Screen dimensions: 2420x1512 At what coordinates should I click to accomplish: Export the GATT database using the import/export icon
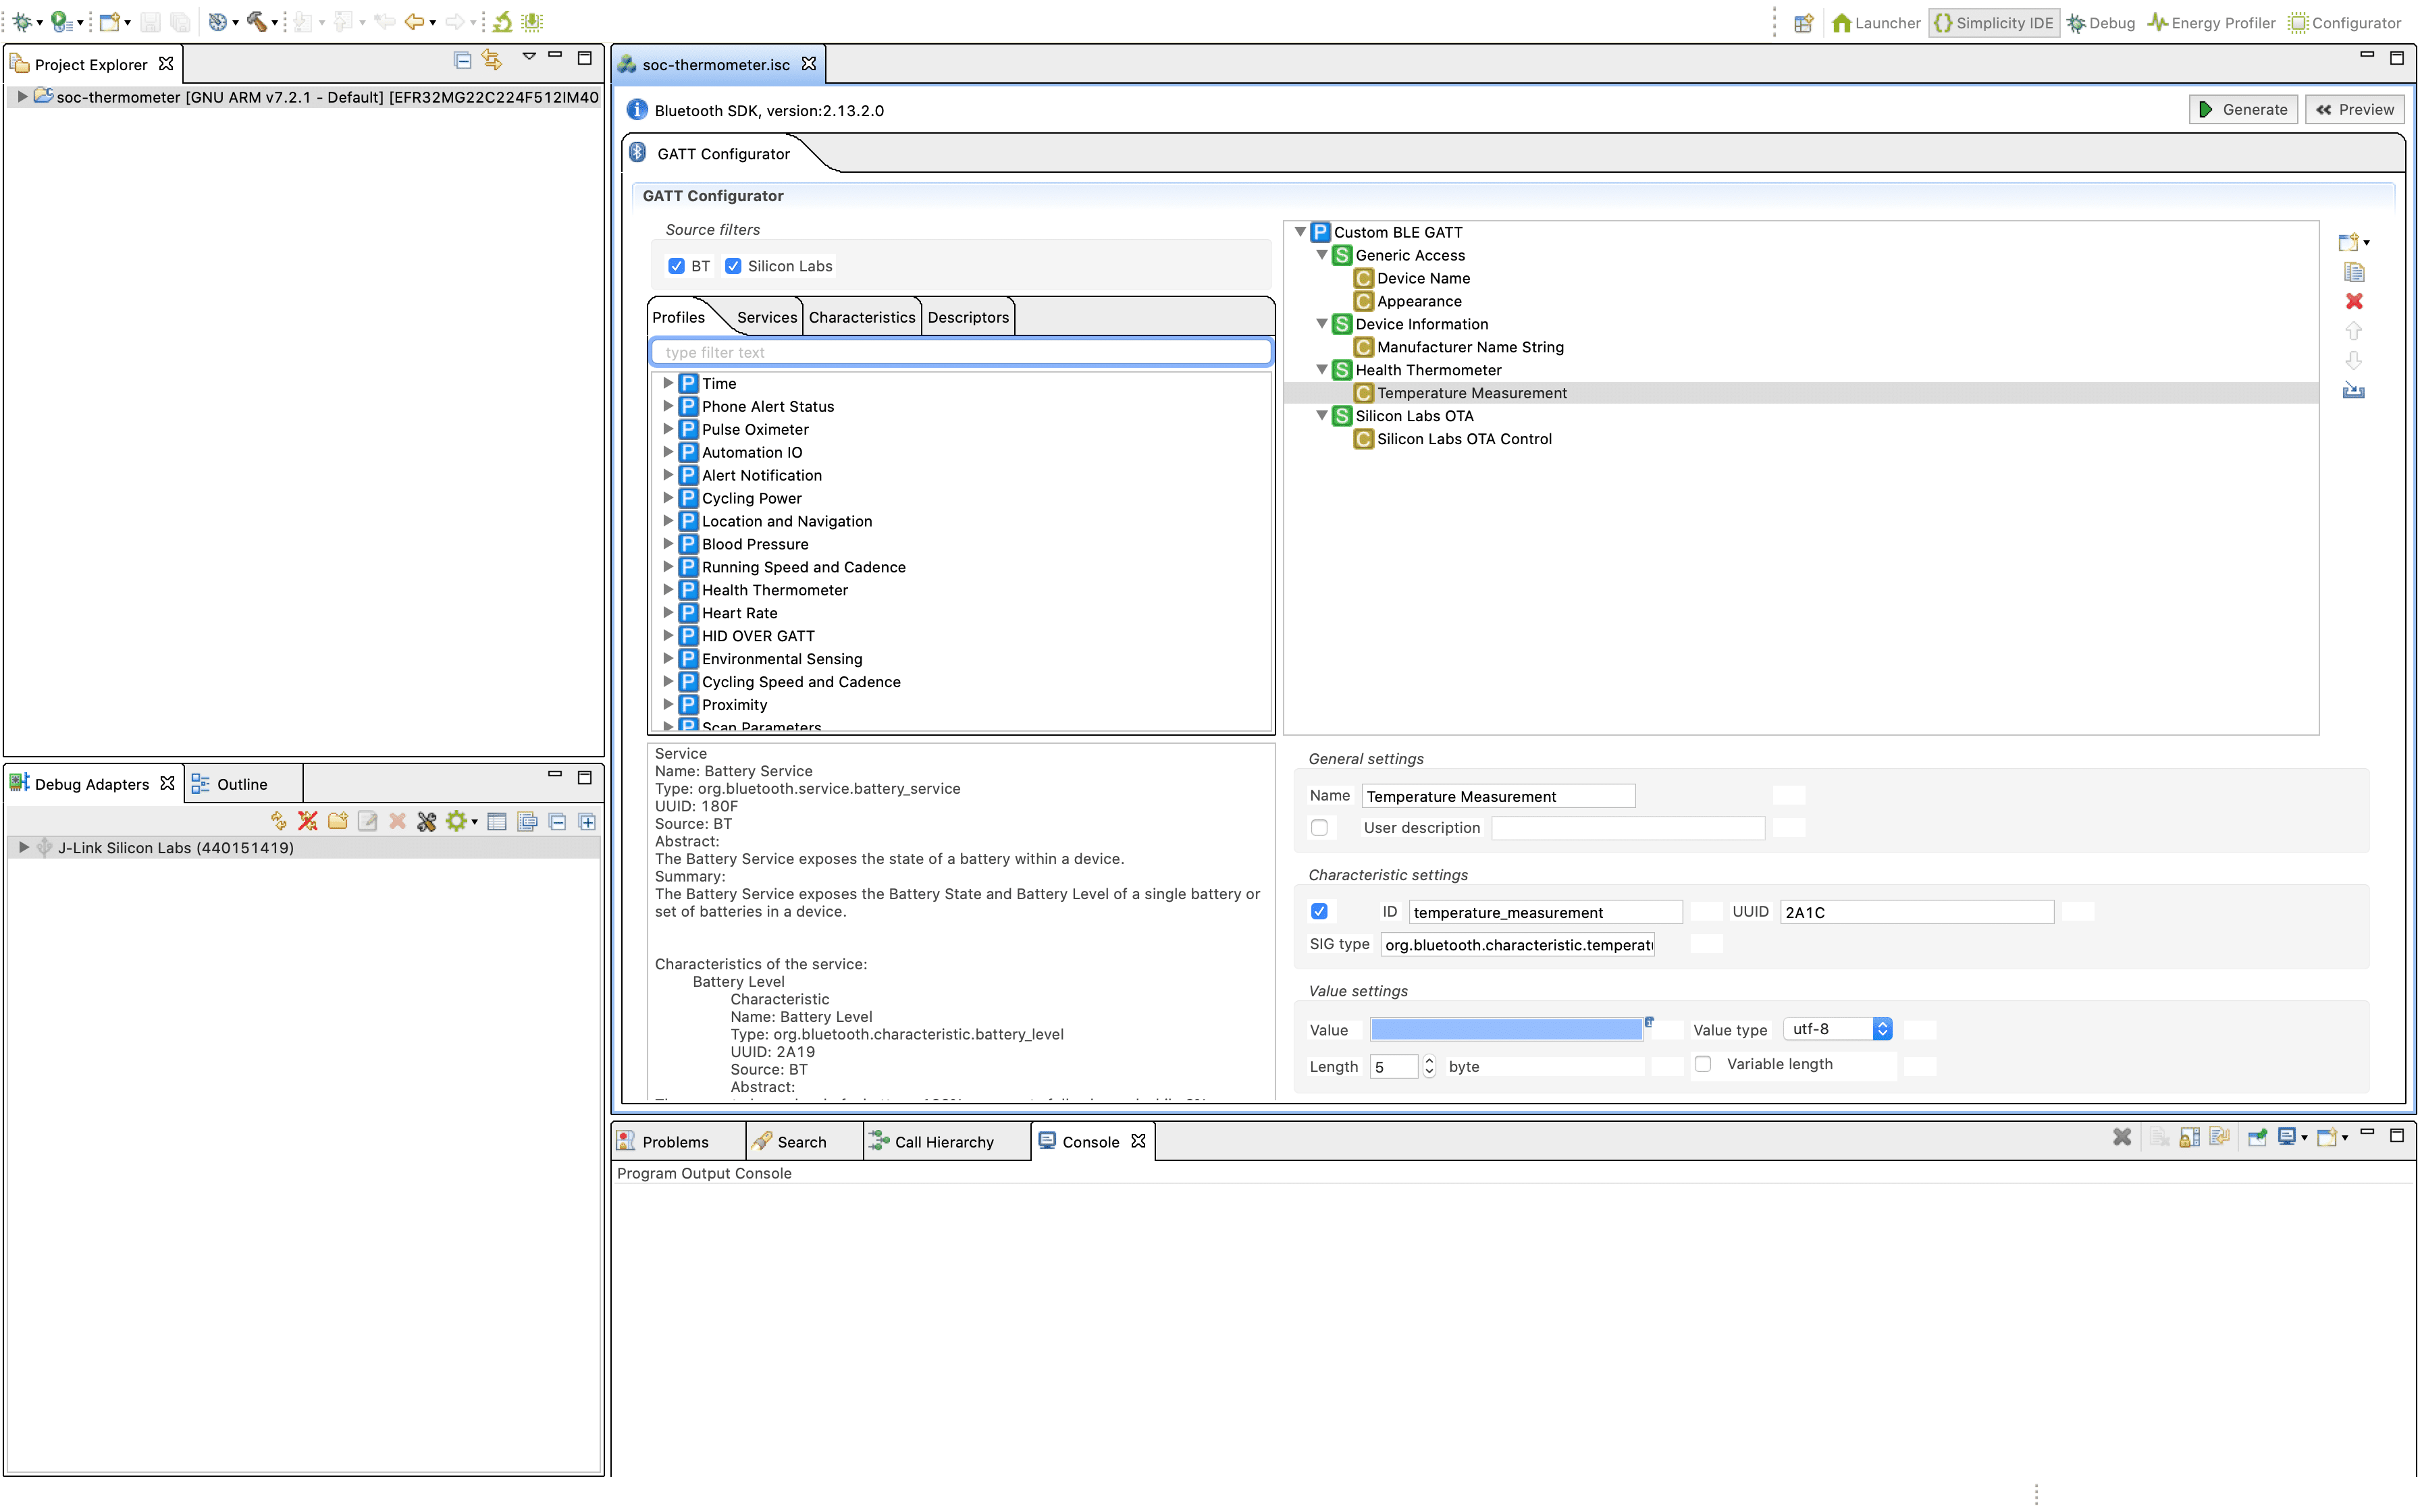2355,391
